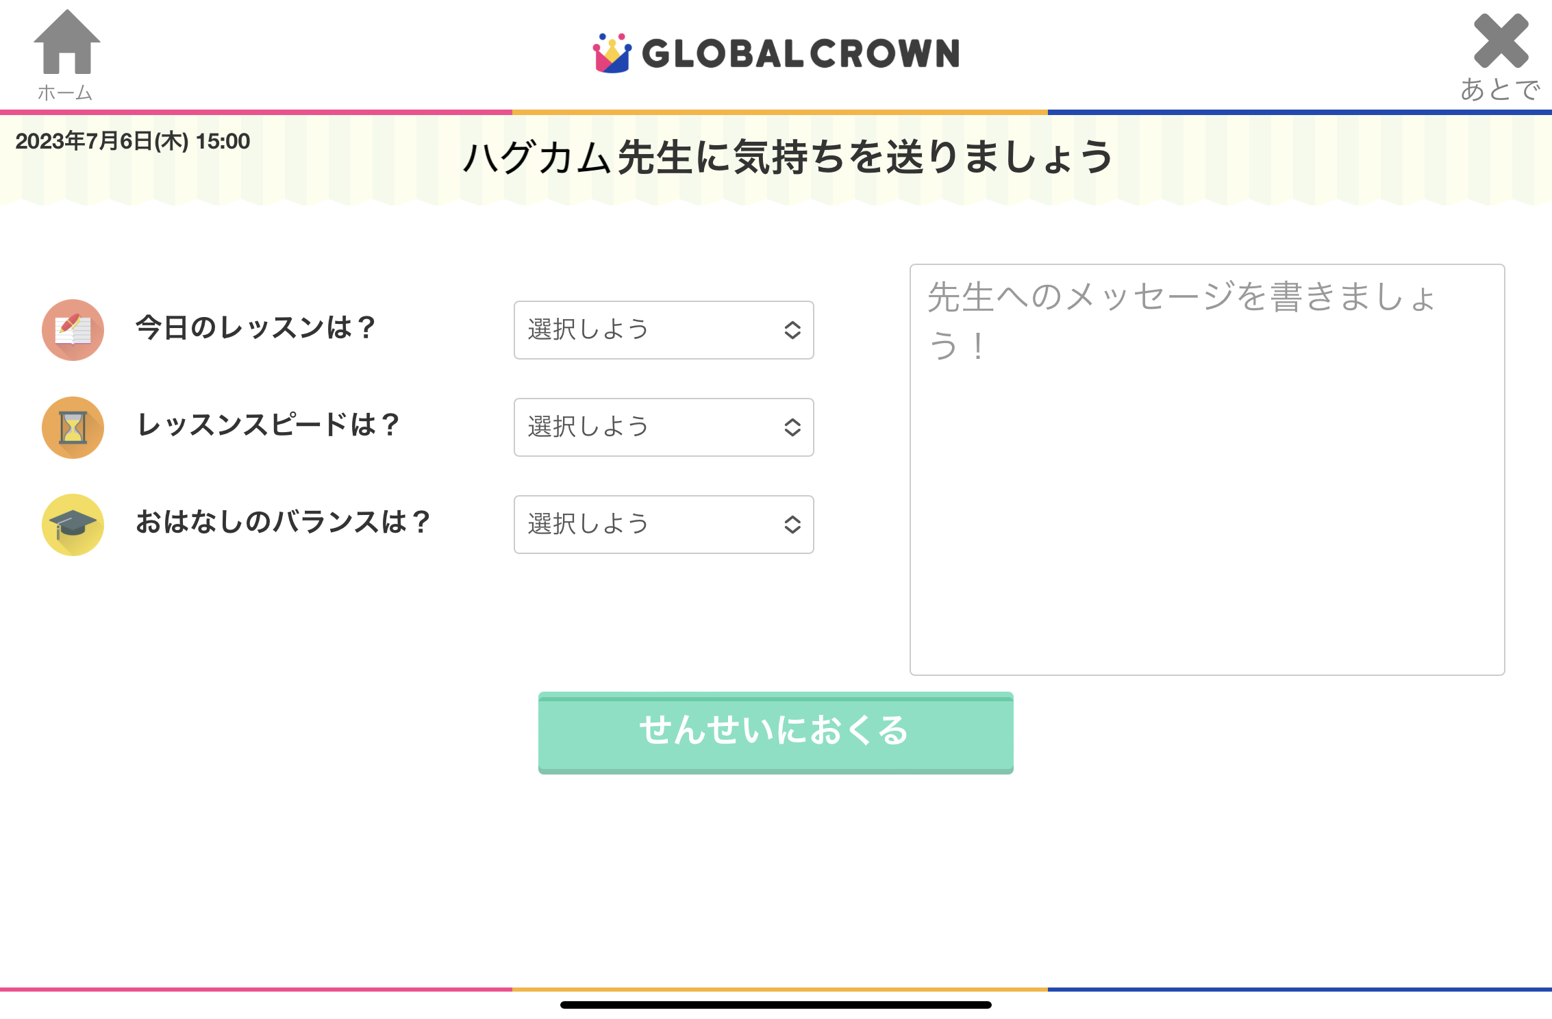Viewport: 1552px width, 1019px height.
Task: Tap the lesson date 2023年7月6日(木) 15:00
Action: 133,142
